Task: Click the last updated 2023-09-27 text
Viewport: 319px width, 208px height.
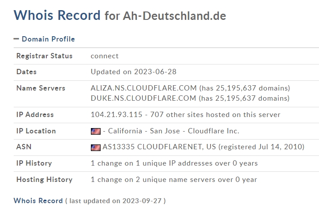Action: pos(115,200)
